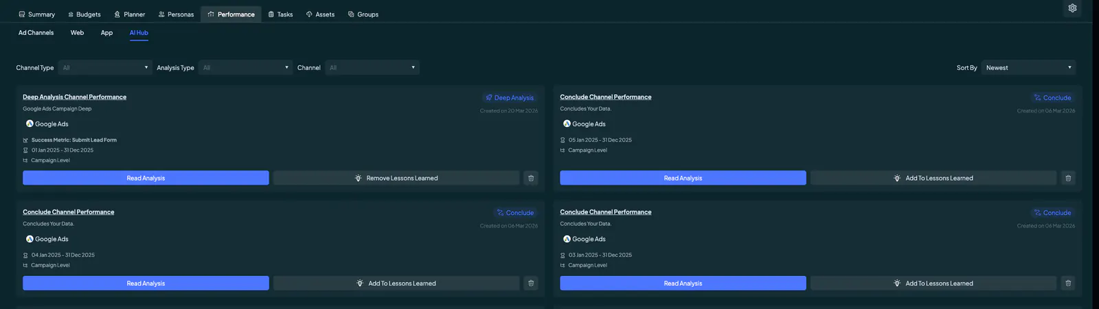The height and width of the screenshot is (309, 1099).
Task: Open Deep Analysis Channel Performance link
Action: (x=74, y=97)
